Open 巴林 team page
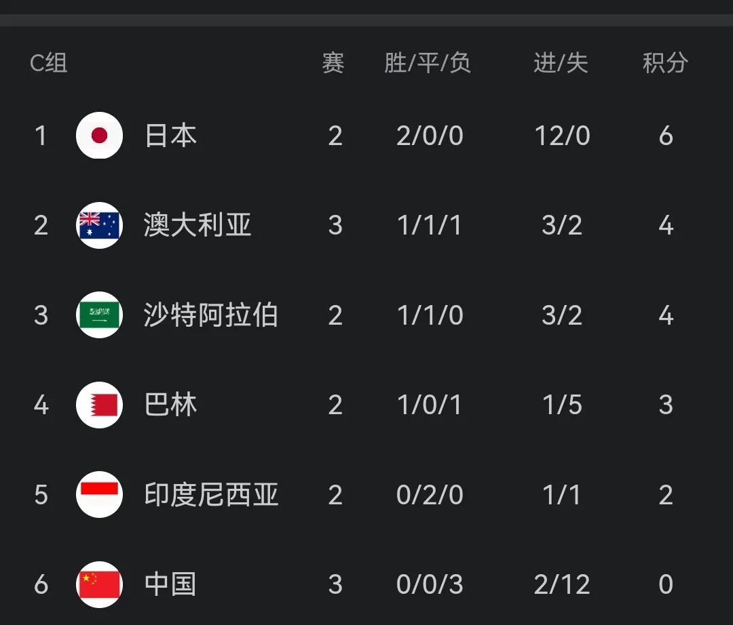This screenshot has width=733, height=625. click(170, 405)
